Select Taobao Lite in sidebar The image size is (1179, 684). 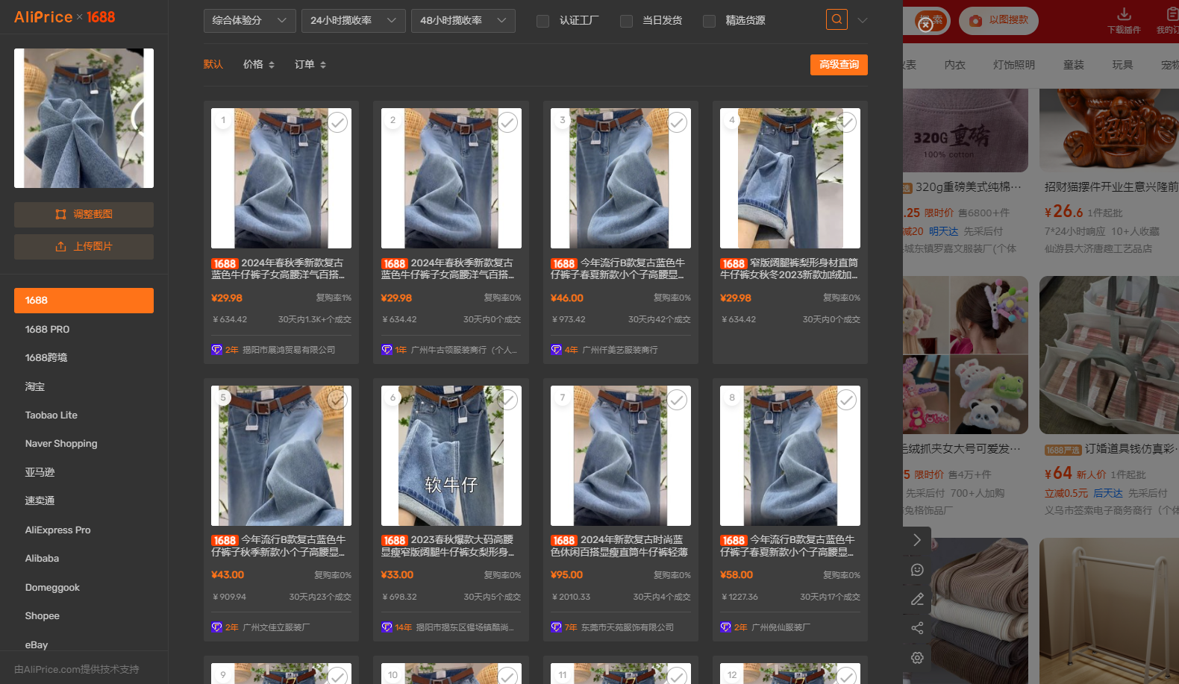point(51,415)
